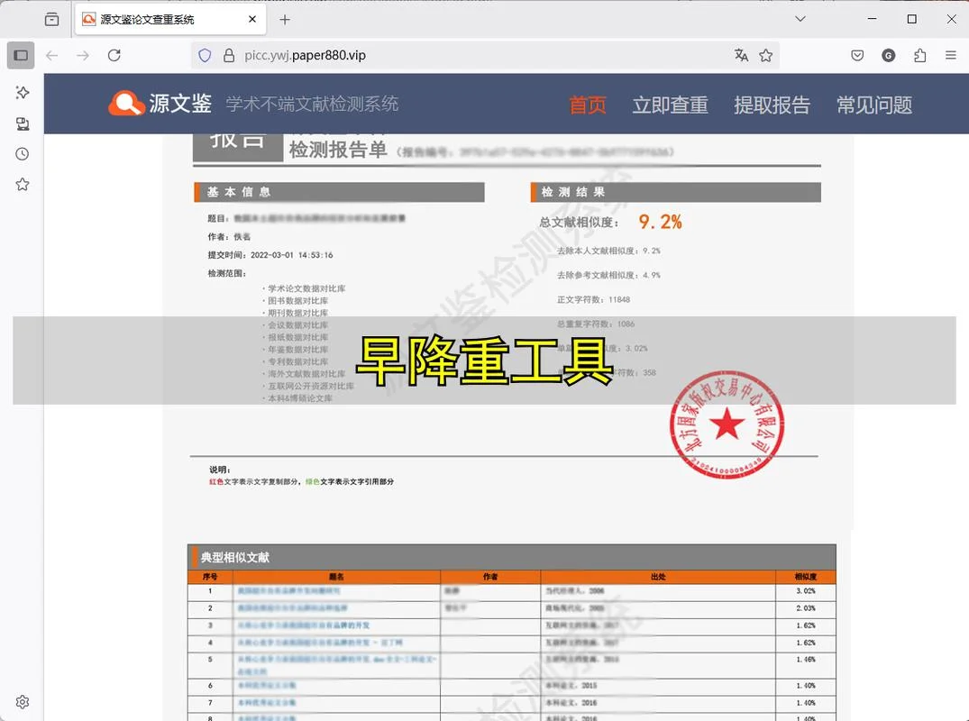Click the 3.02% similarity cell

coord(806,591)
